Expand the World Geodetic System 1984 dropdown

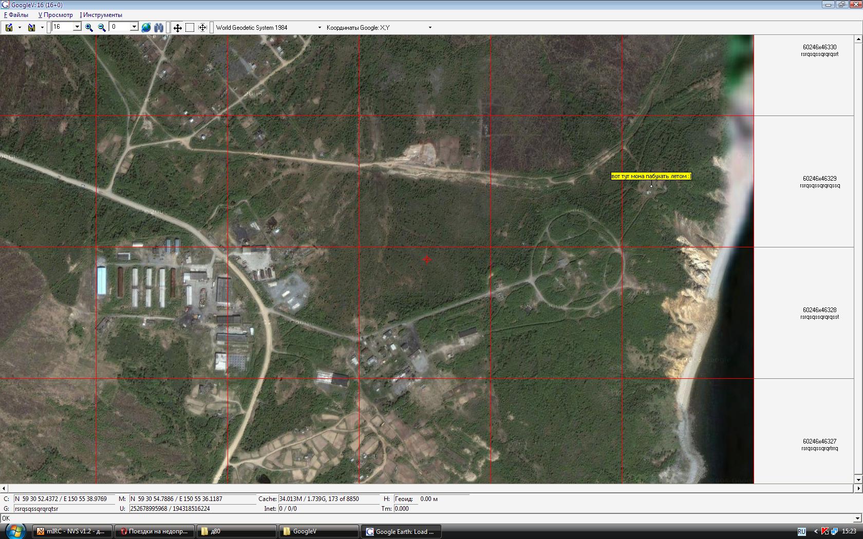click(319, 28)
